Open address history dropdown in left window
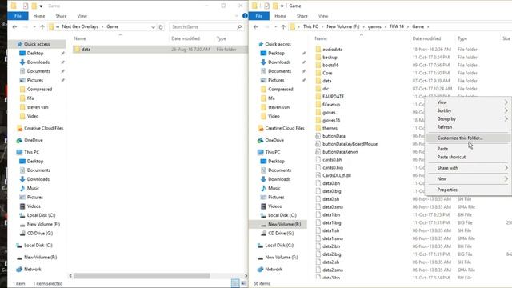Screen dimensions: 512x288 coord(153,27)
